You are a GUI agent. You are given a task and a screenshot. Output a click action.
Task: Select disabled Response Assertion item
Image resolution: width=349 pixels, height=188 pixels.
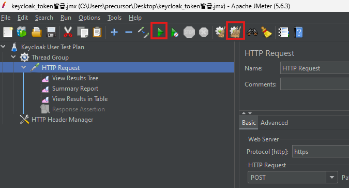click(79, 109)
